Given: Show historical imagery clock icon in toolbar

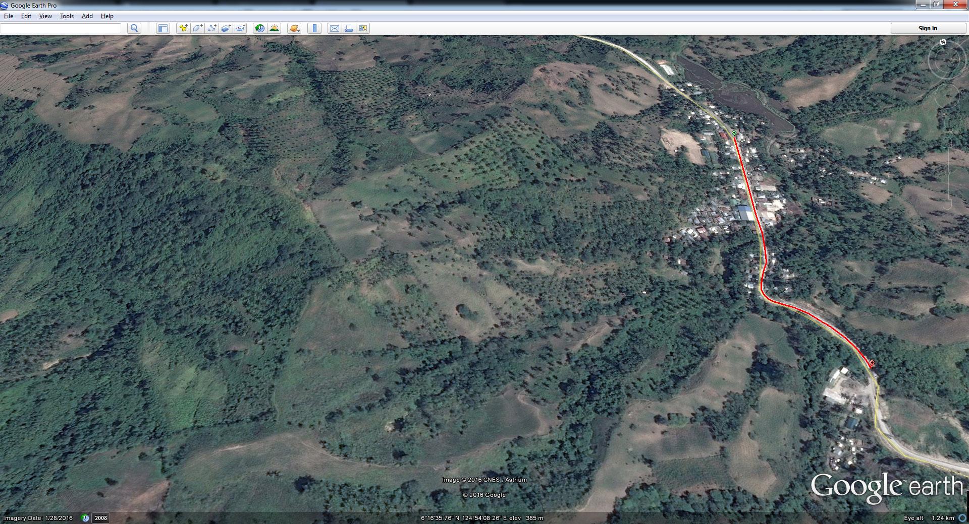Looking at the screenshot, I should (260, 28).
